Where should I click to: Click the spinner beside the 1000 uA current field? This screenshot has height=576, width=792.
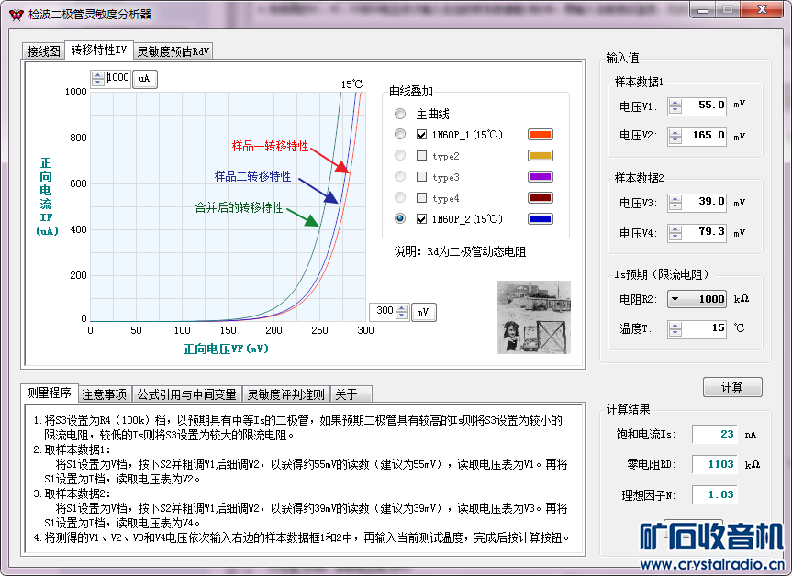coord(98,78)
